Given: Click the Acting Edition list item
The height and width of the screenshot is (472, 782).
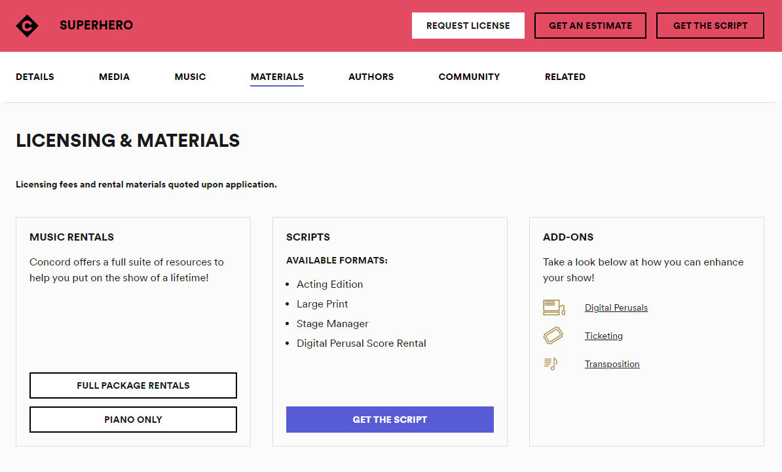Looking at the screenshot, I should 329,285.
